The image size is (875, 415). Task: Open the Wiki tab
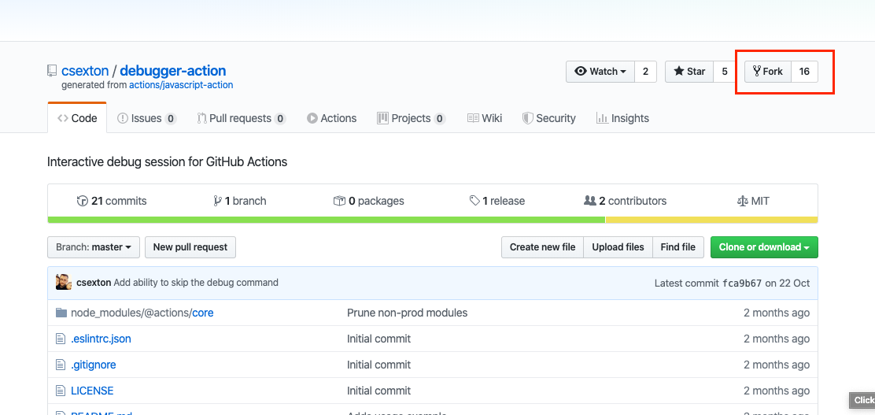pyautogui.click(x=485, y=118)
